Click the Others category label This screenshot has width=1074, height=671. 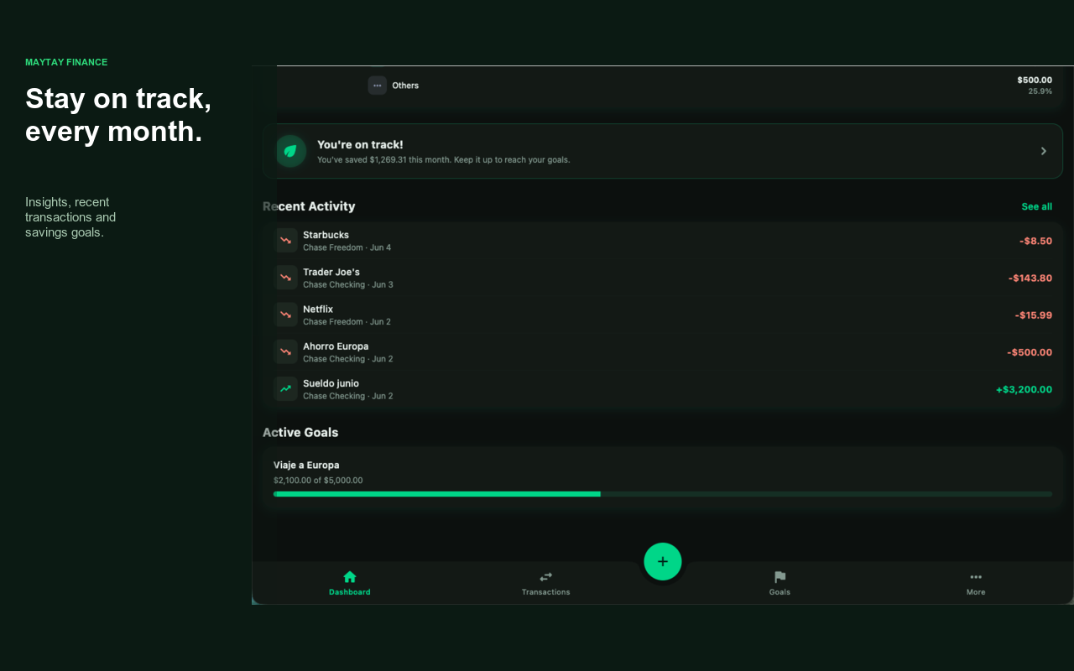coord(405,86)
